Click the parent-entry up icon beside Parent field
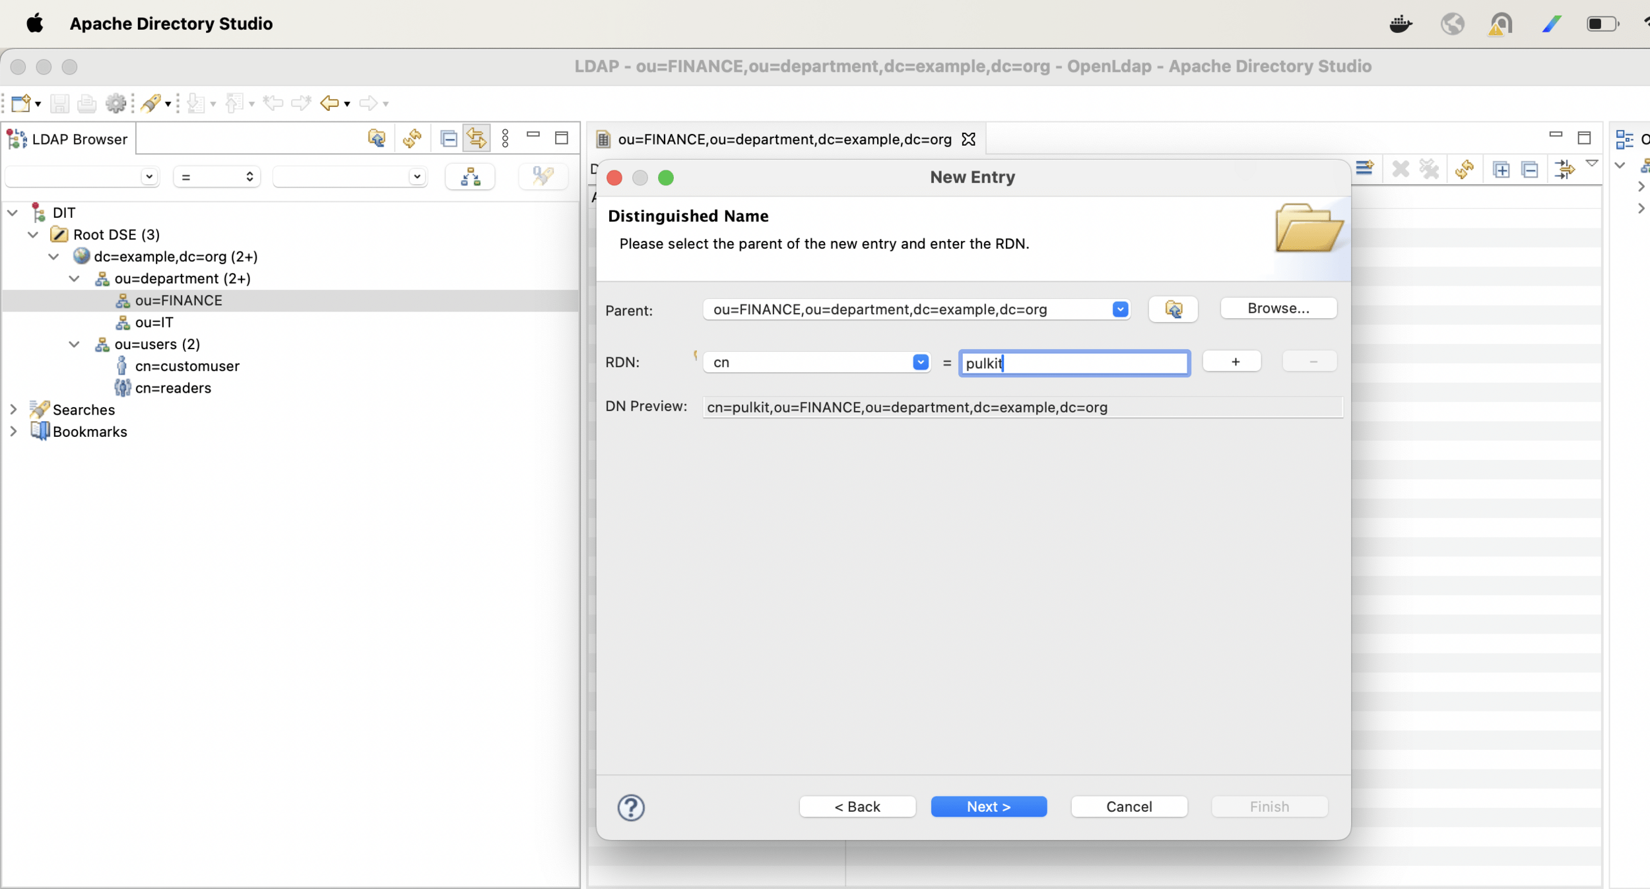The height and width of the screenshot is (889, 1650). [1173, 309]
